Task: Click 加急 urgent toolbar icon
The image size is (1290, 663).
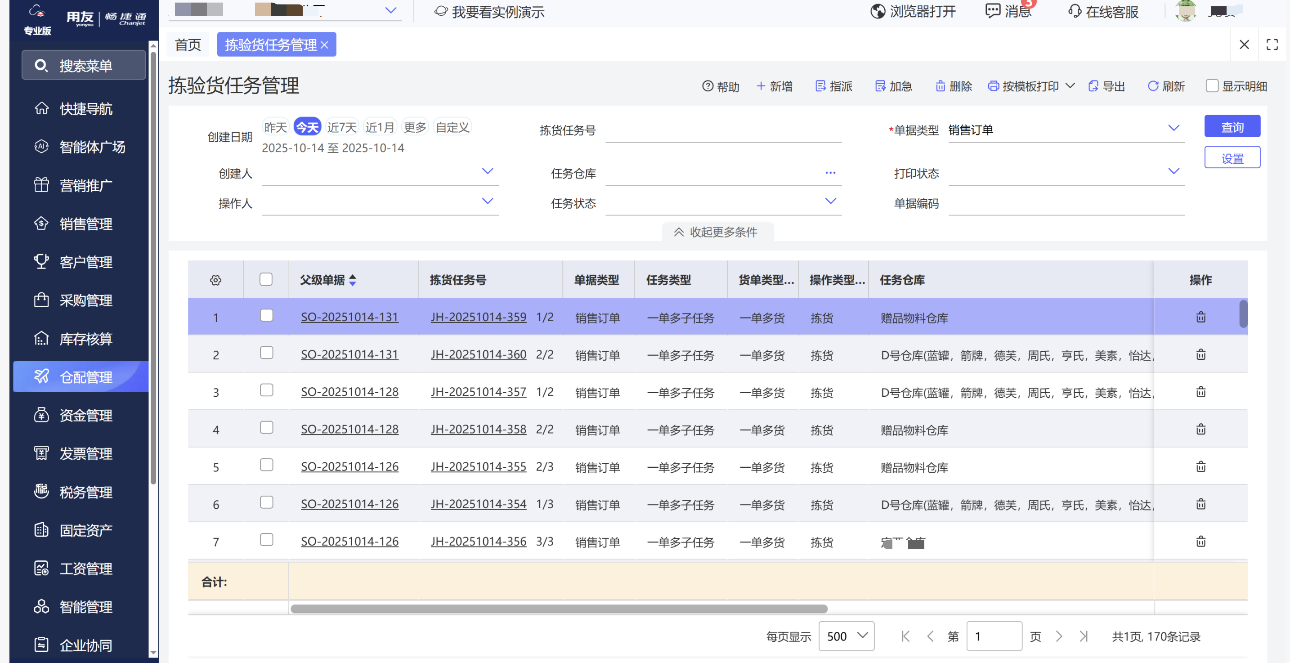Action: coord(880,86)
